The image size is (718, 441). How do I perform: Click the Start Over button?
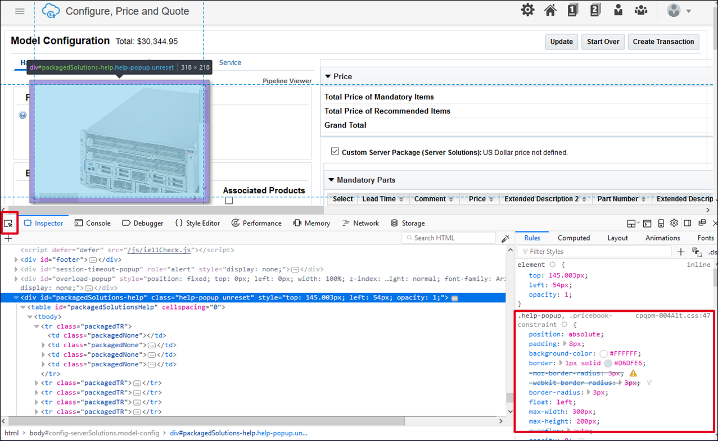(x=602, y=42)
